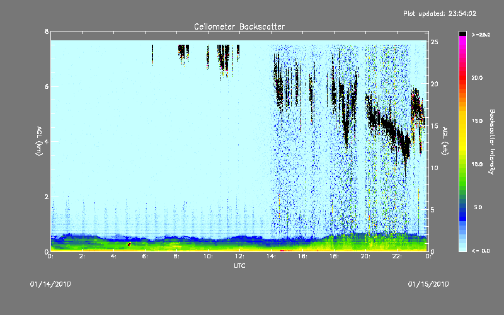The height and width of the screenshot is (315, 504).
Task: Click the start date 01/14/2010
Action: (x=50, y=284)
